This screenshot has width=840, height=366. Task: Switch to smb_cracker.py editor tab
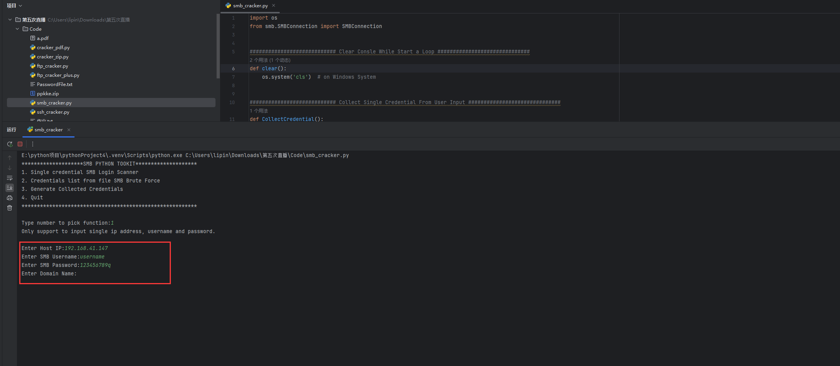click(250, 6)
